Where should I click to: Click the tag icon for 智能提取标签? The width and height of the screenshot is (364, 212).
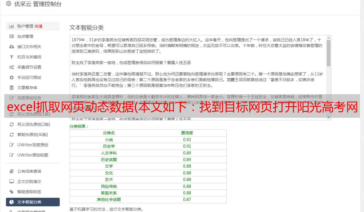pyautogui.click(x=12, y=192)
